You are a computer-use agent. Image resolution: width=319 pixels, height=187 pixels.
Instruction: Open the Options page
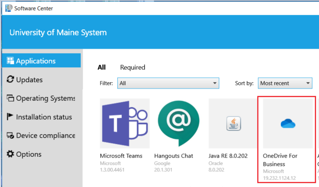click(42, 154)
